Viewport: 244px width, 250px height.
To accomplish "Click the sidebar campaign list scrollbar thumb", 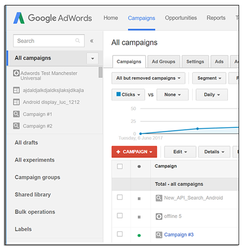I will click(101, 72).
